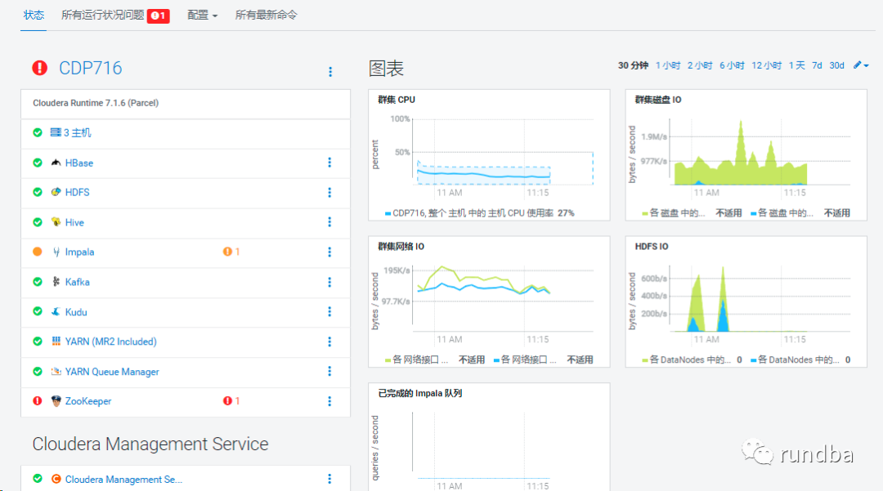Select the 1 小时 time range
This screenshot has width=883, height=491.
pos(667,65)
